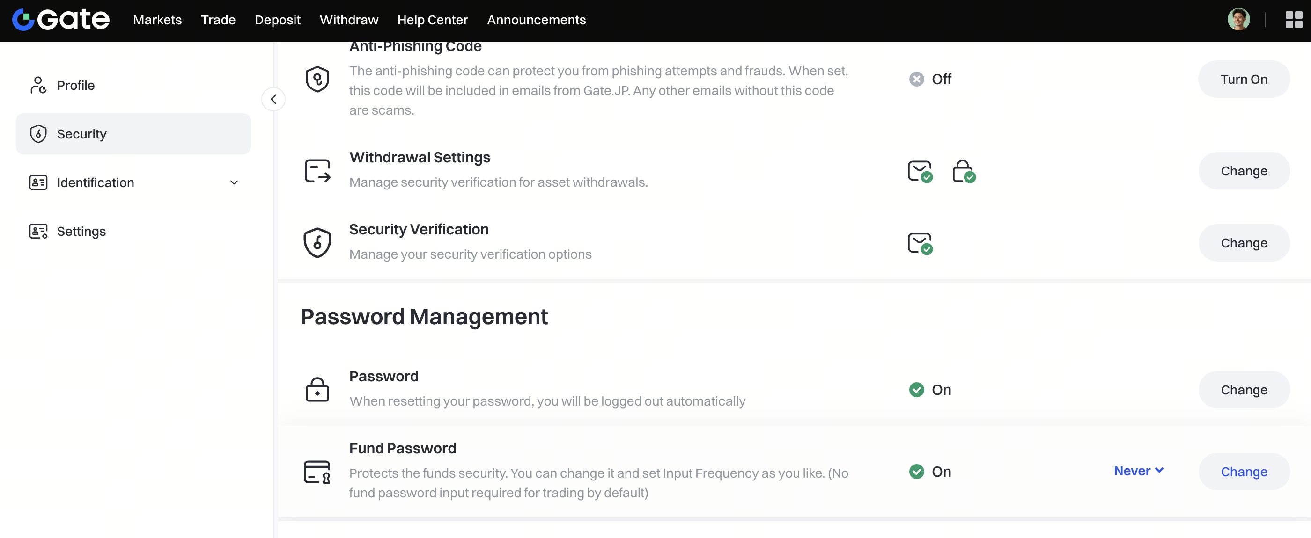Open the apps grid icon

tap(1293, 20)
